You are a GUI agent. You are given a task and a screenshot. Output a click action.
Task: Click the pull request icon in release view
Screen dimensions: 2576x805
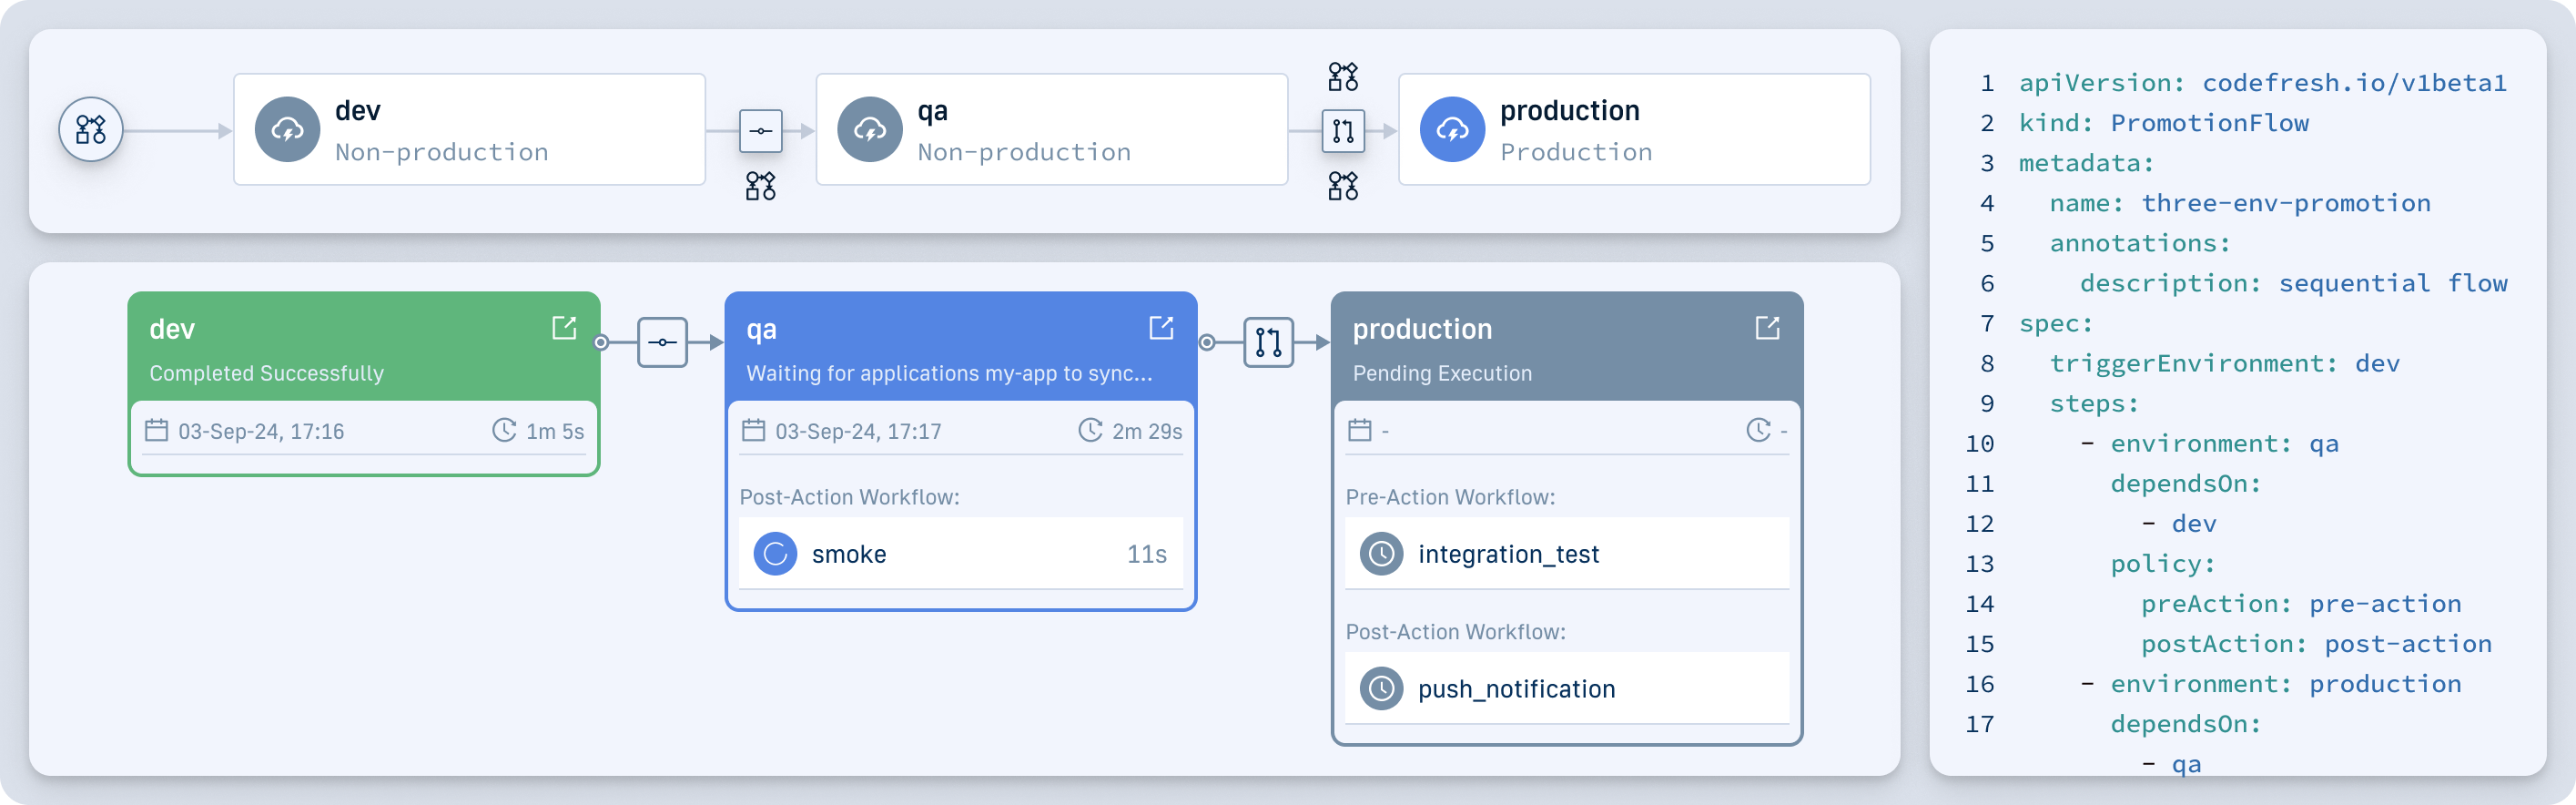1268,343
